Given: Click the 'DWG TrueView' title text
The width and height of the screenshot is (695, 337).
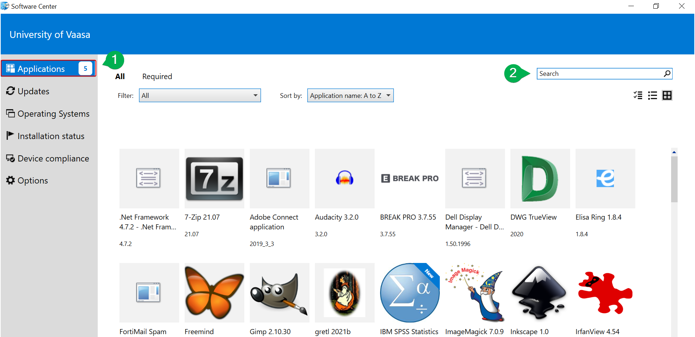Looking at the screenshot, I should (x=534, y=217).
